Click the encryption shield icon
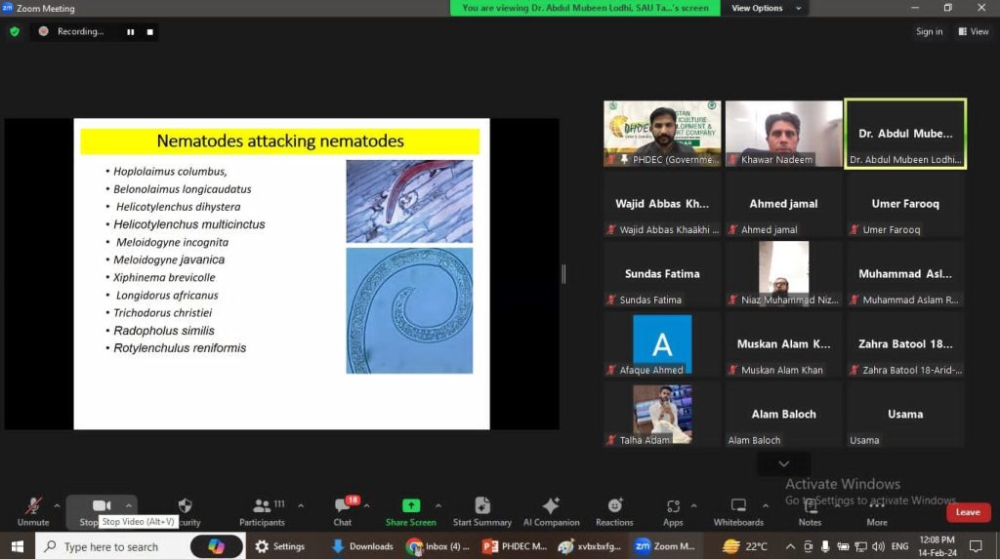 click(x=15, y=31)
